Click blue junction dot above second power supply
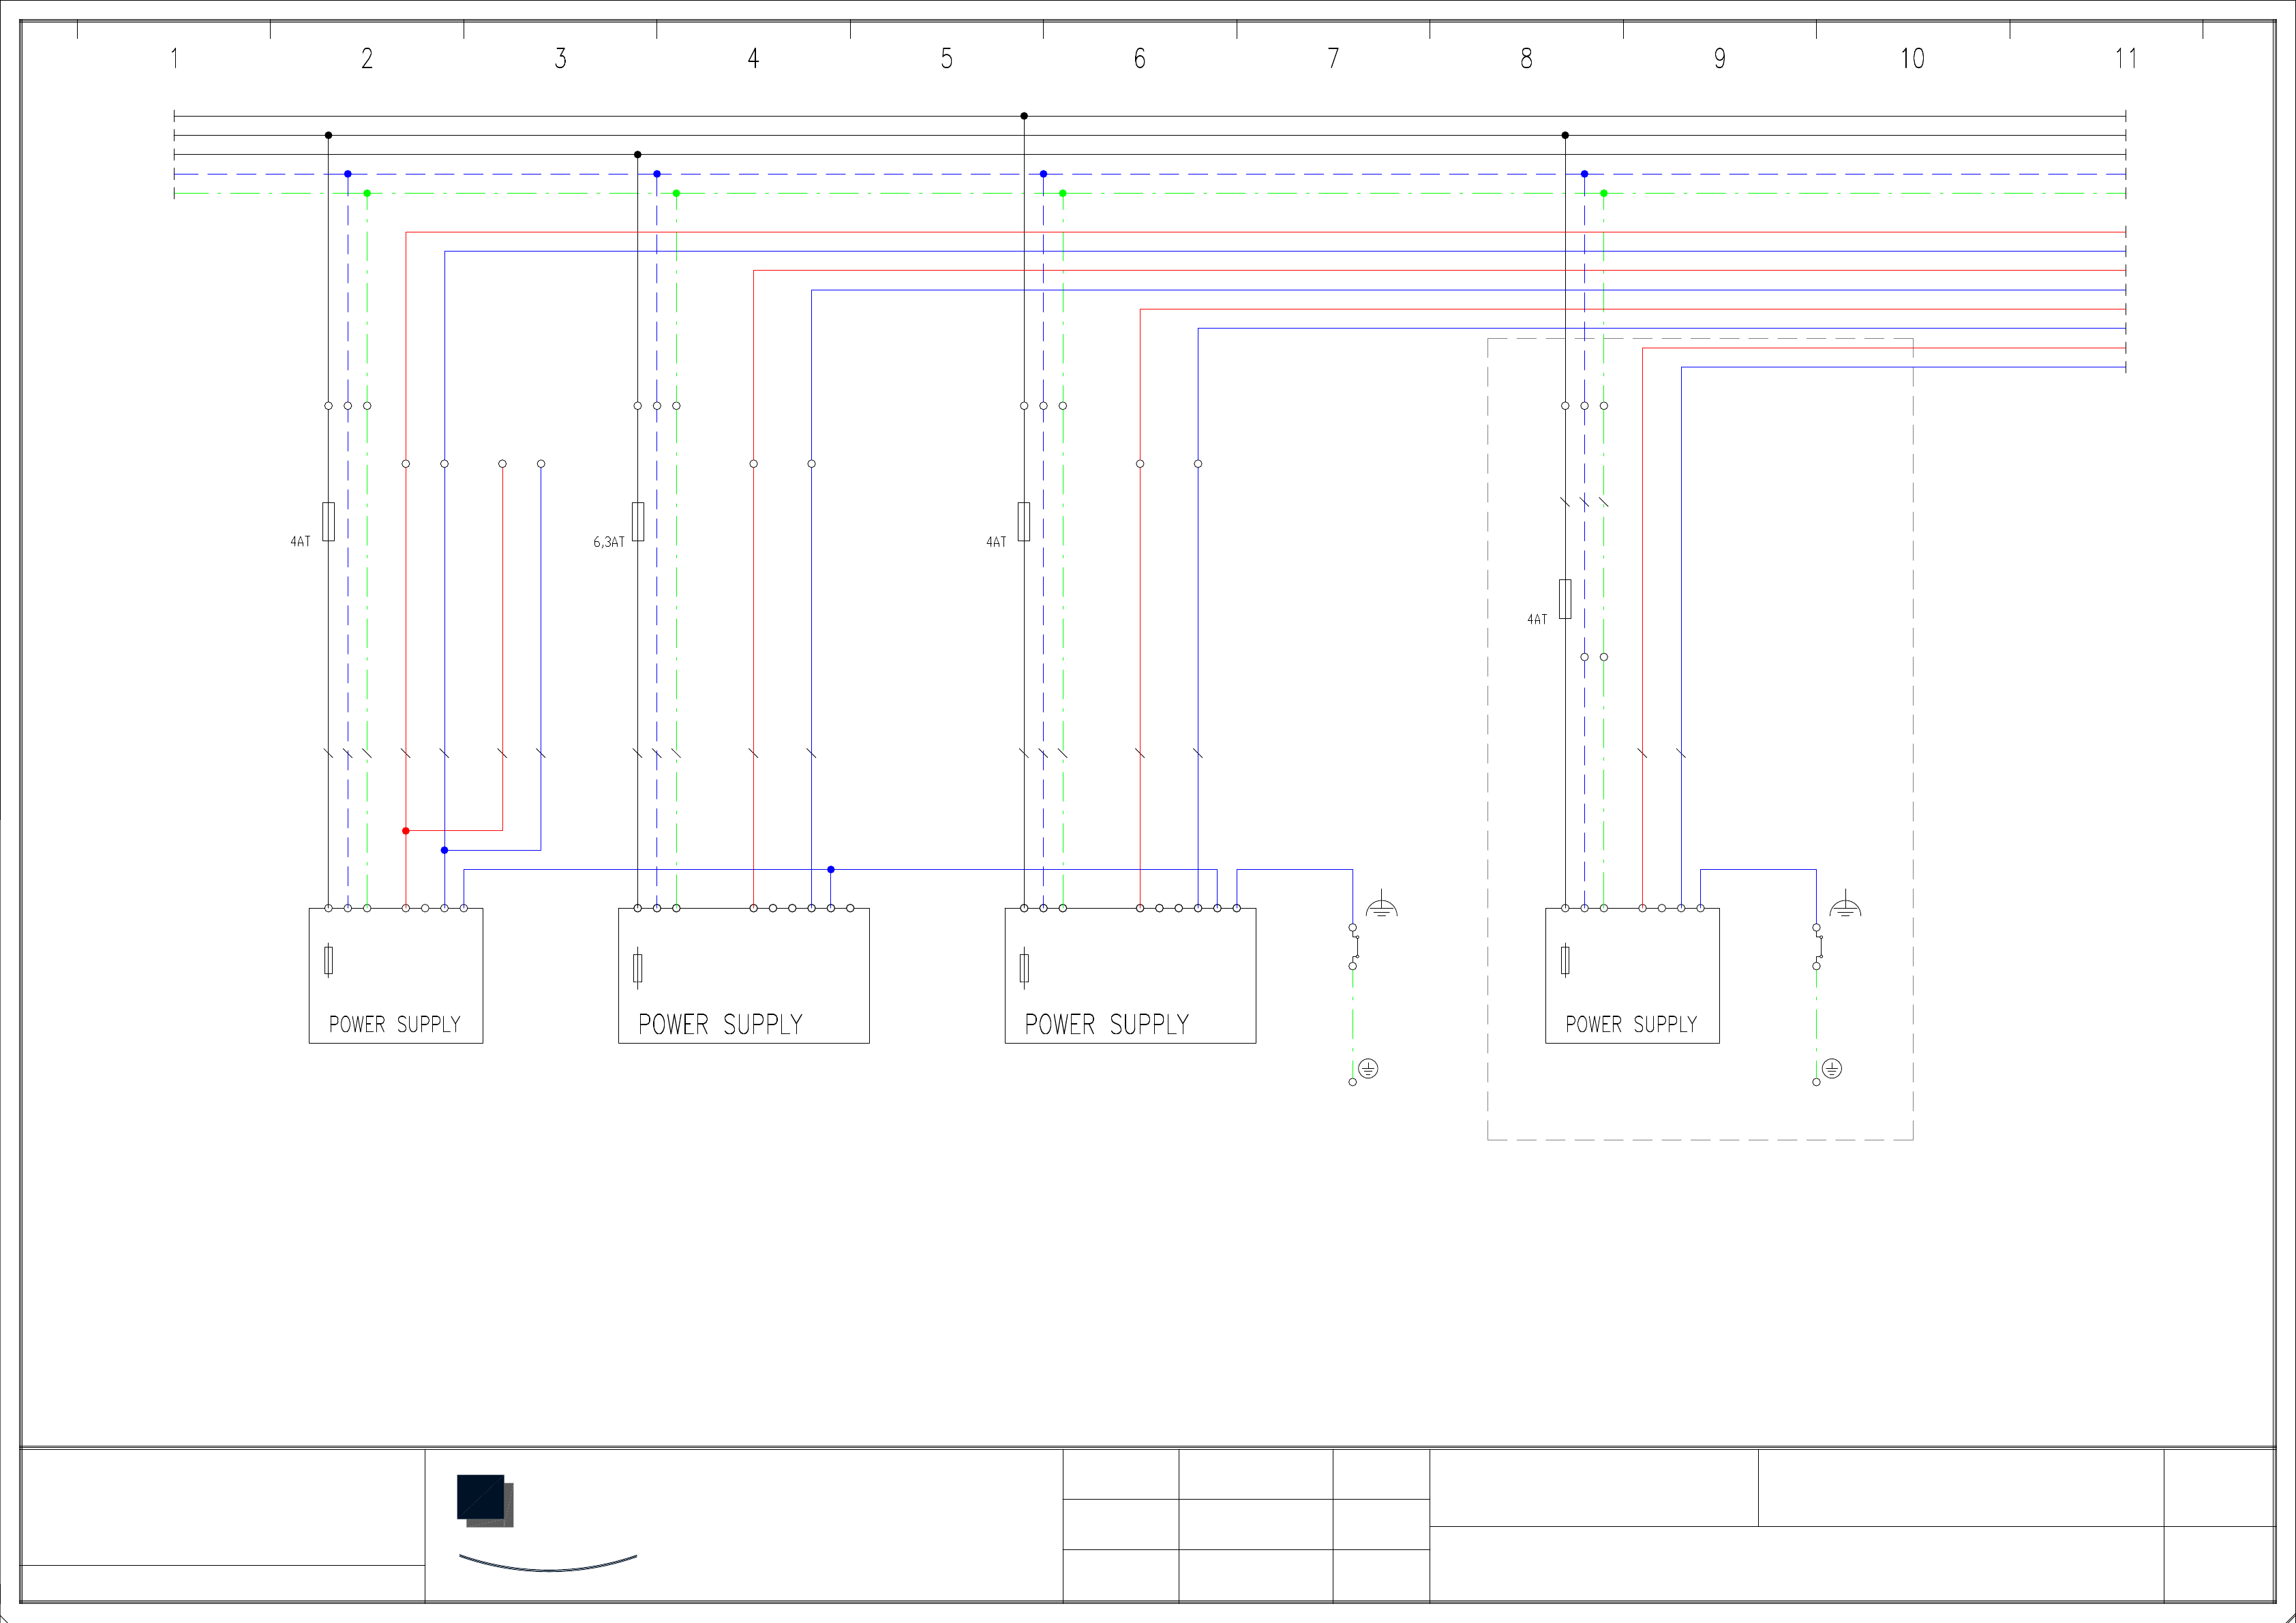The image size is (2296, 1623). (831, 869)
